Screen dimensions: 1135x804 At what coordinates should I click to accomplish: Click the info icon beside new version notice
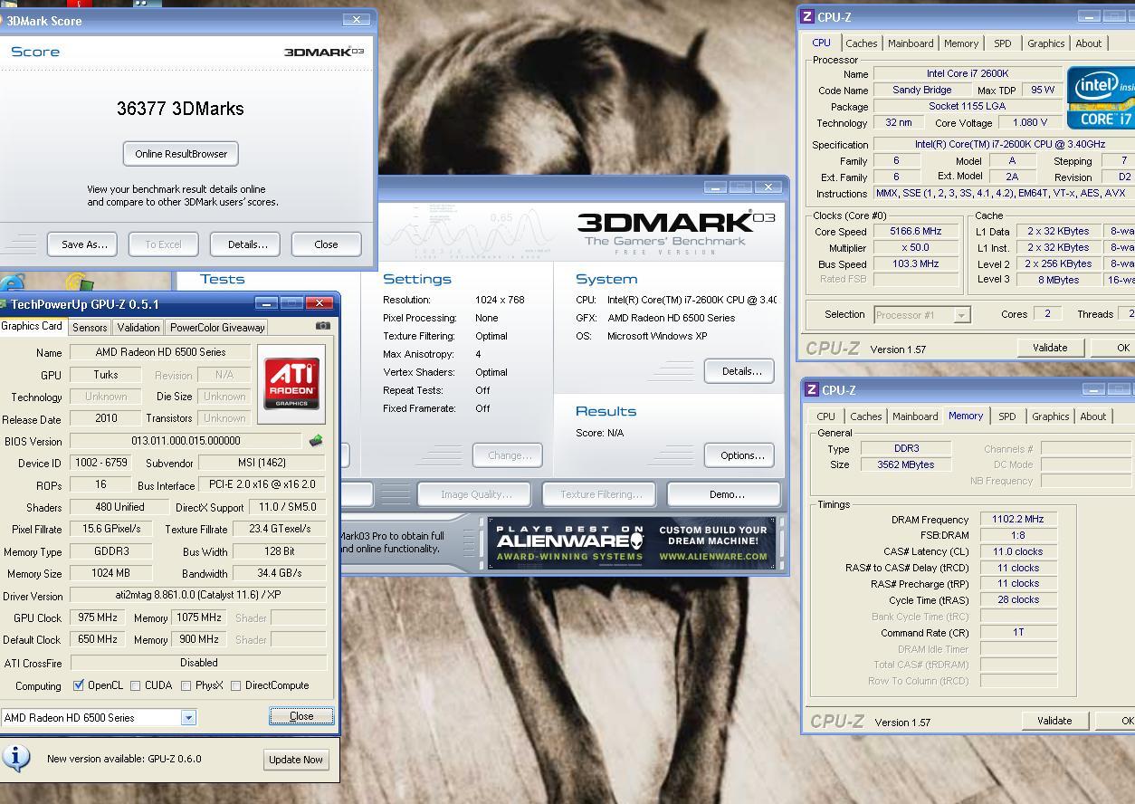[x=16, y=758]
